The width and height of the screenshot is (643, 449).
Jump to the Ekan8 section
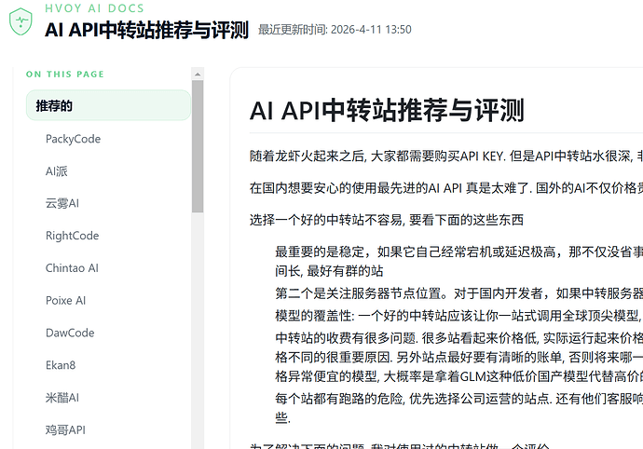pos(61,365)
